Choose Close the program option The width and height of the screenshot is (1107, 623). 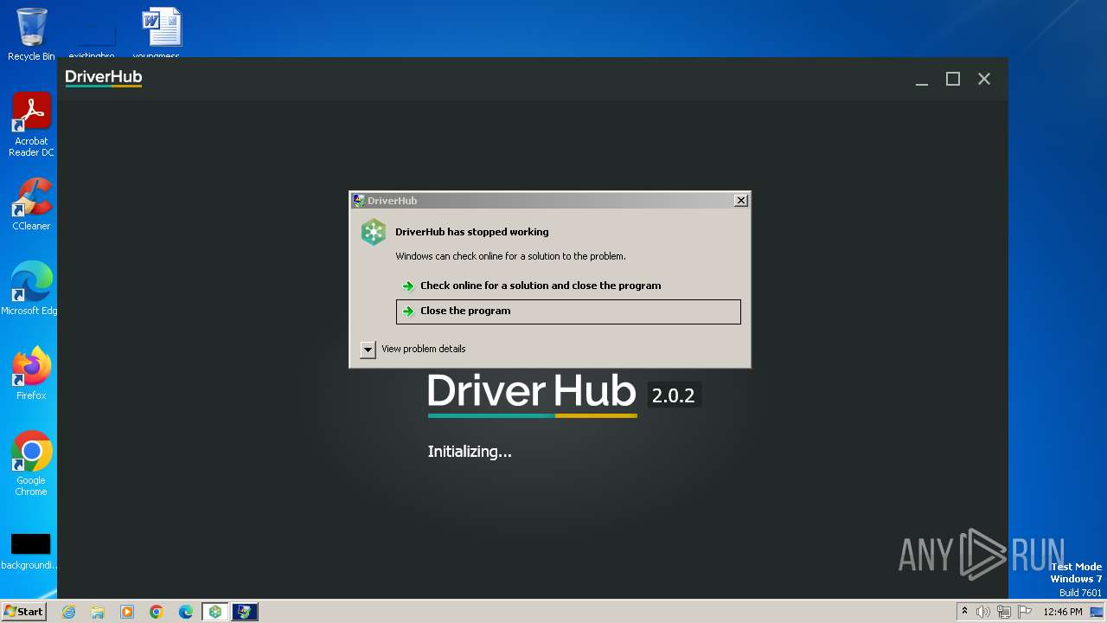[x=568, y=311]
